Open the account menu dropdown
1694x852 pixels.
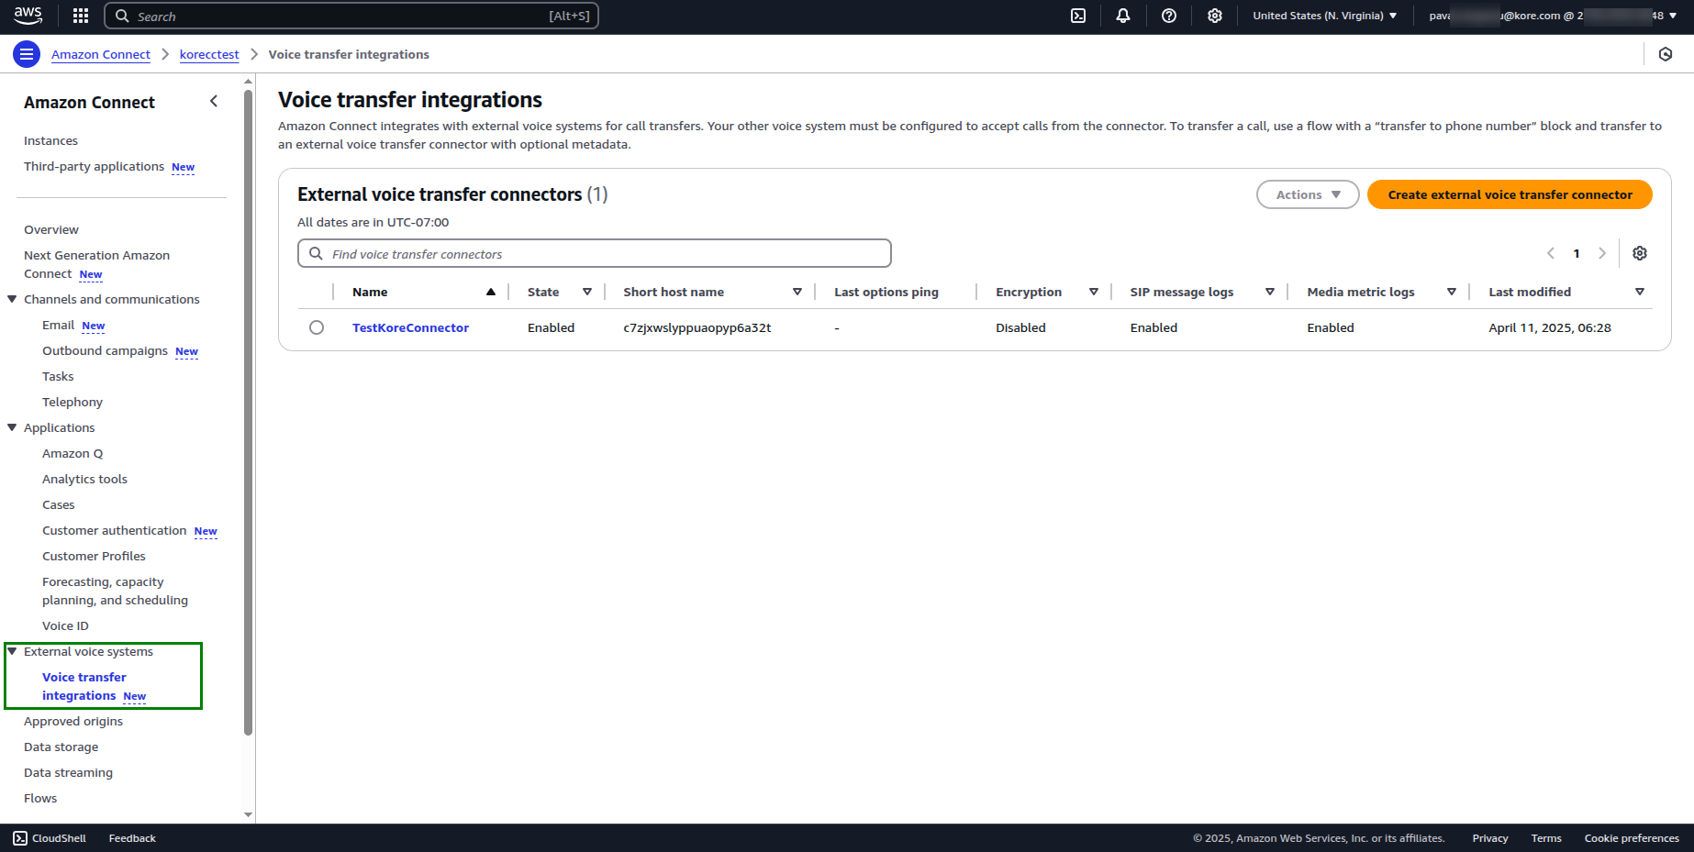pos(1553,16)
